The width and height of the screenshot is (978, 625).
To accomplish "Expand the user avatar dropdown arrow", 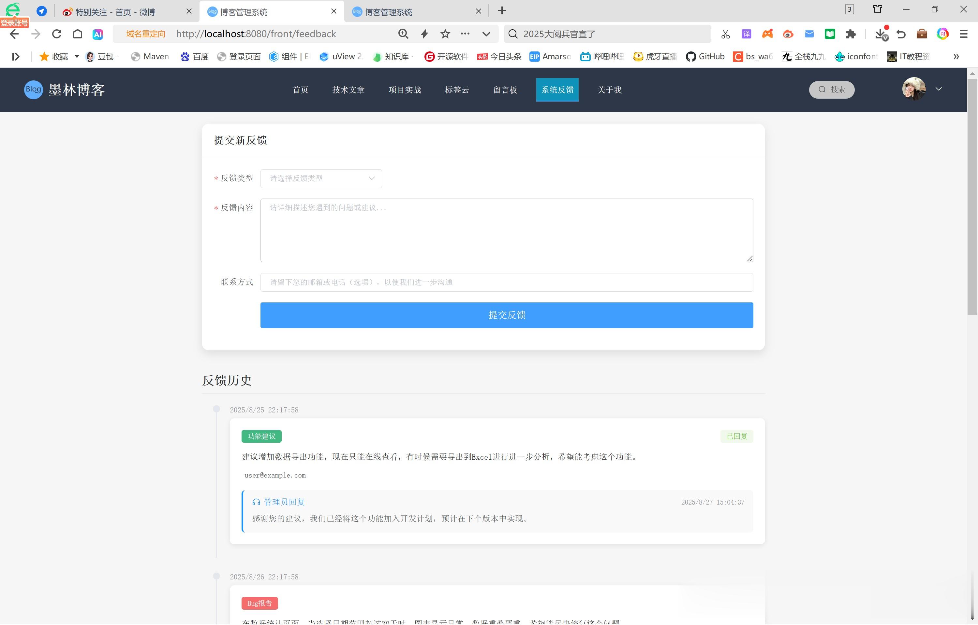I will point(938,89).
